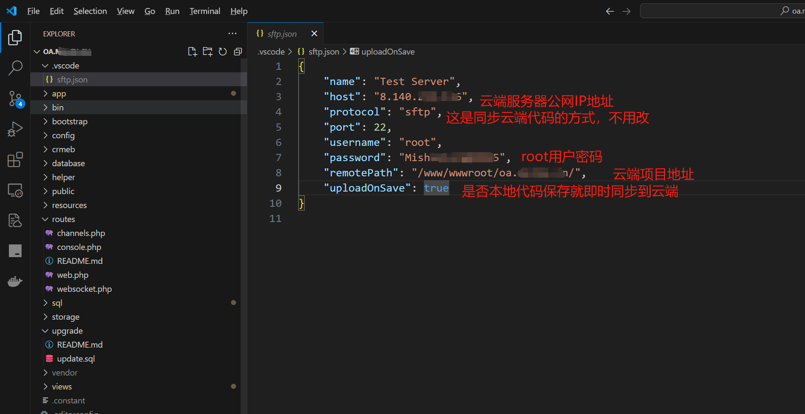Viewport: 805px width, 414px height.
Task: Click the "Test Server" name value
Action: point(414,81)
